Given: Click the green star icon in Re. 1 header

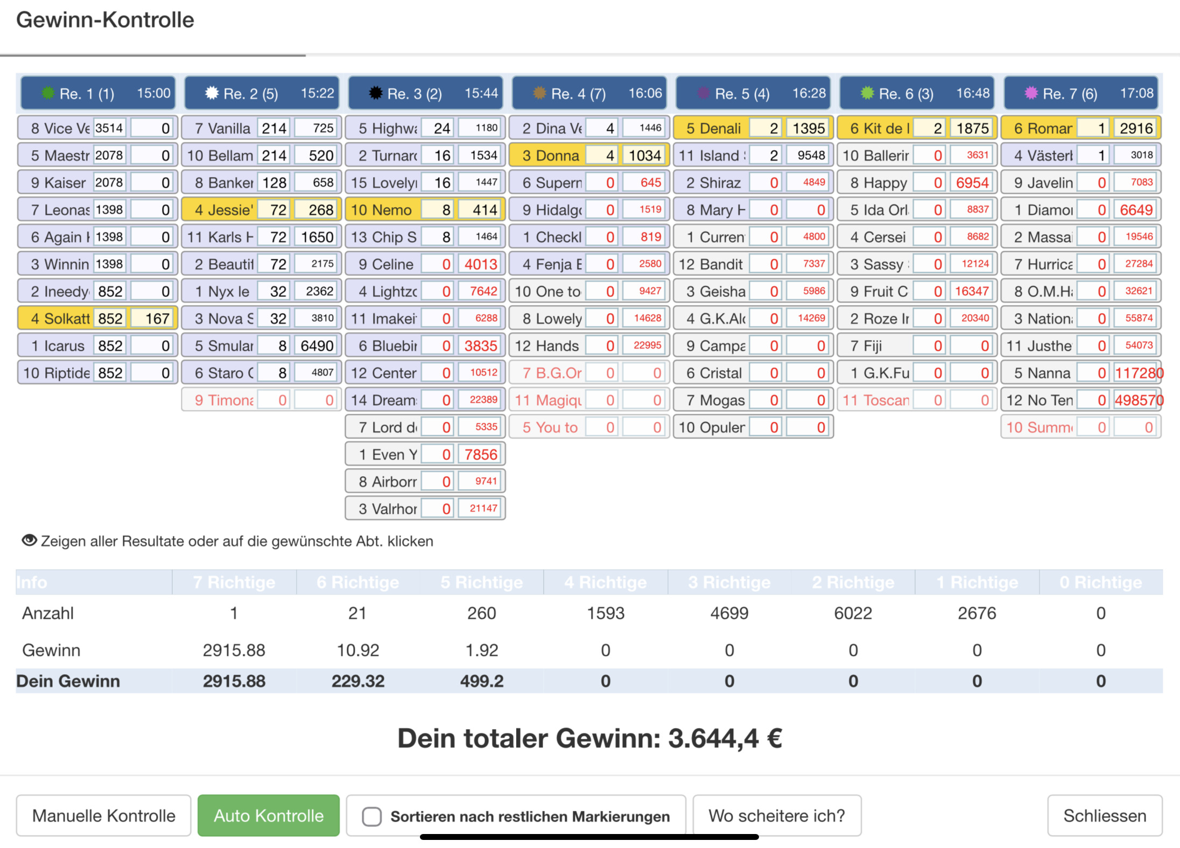Looking at the screenshot, I should point(47,93).
